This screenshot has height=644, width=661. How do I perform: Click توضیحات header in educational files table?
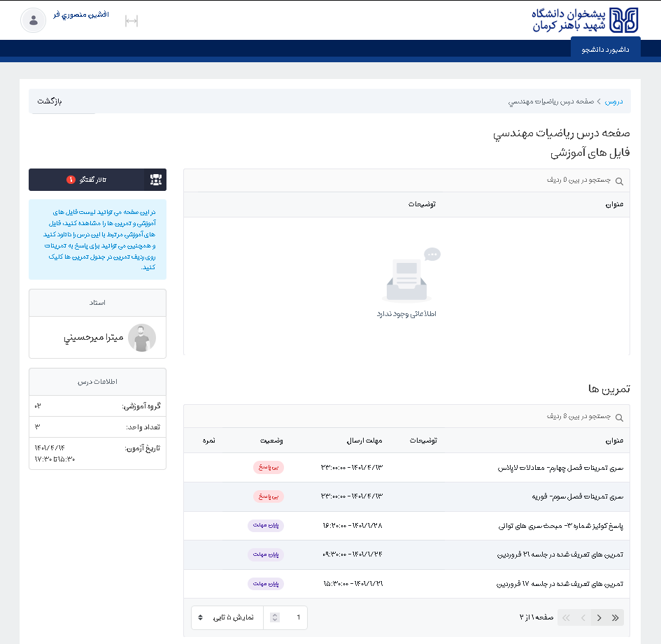click(422, 204)
